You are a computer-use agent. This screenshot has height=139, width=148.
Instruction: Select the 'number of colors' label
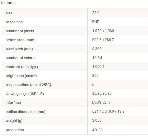click(x=20, y=58)
